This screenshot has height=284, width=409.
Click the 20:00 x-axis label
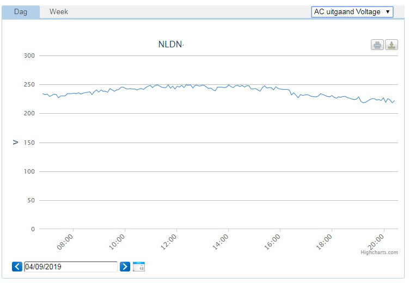click(377, 241)
